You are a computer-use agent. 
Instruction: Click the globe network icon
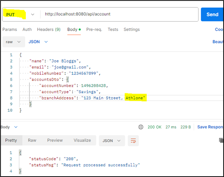point(141,127)
